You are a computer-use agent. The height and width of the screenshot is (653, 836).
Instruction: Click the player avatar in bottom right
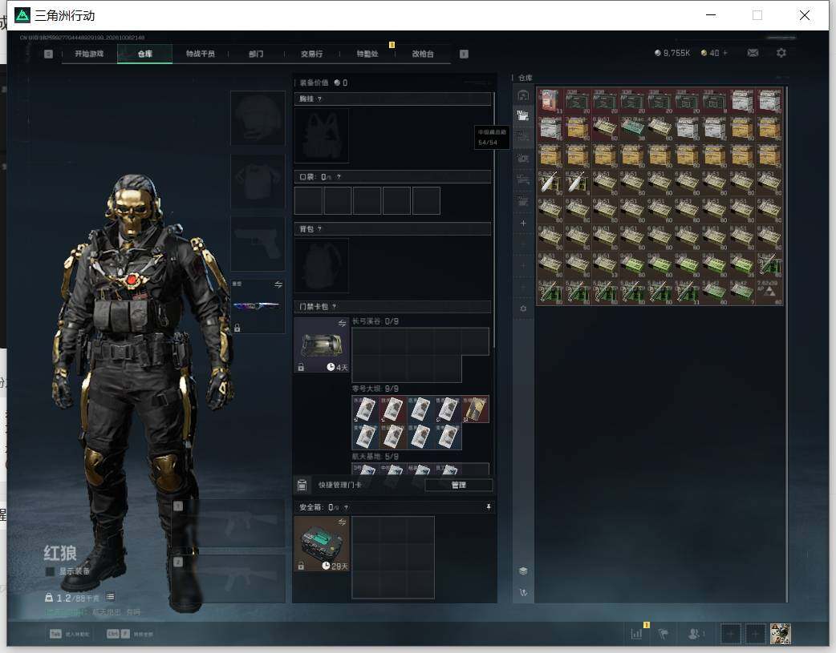(x=780, y=634)
